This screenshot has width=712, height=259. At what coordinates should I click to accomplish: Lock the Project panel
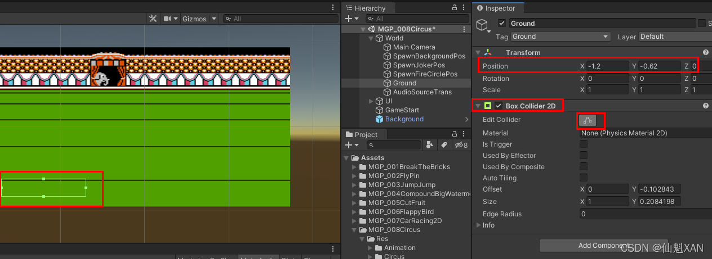coord(455,134)
